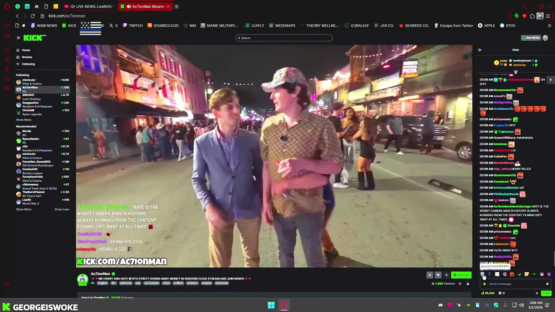The height and width of the screenshot is (312, 555).
Task: Click the stream video player
Action: click(x=274, y=156)
